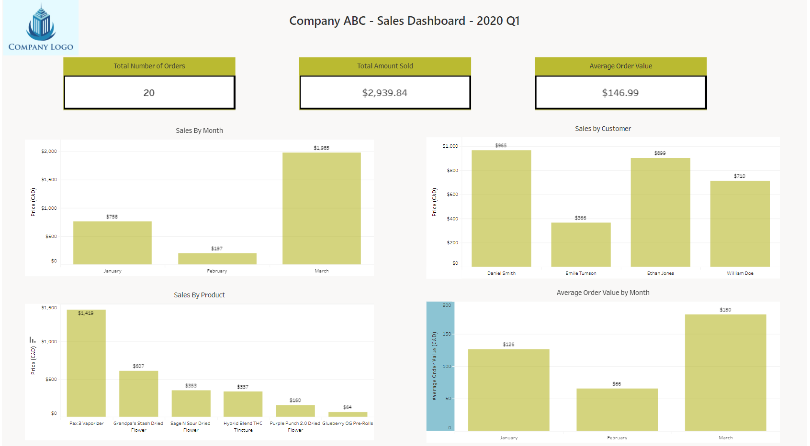Click the March $180 average order bar
The height and width of the screenshot is (446, 810).
tap(725, 372)
